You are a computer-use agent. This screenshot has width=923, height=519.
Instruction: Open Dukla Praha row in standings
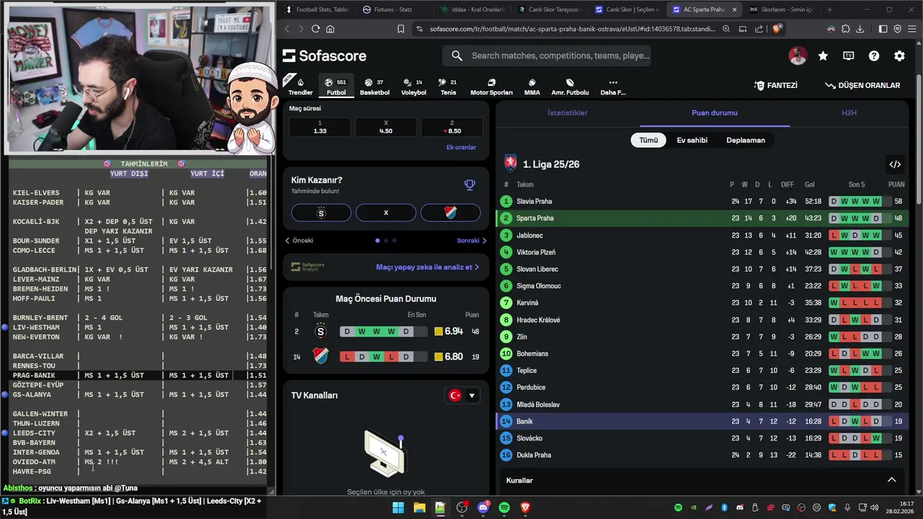(702, 455)
